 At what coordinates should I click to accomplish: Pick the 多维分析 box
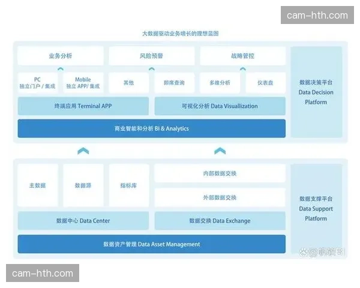220,83
